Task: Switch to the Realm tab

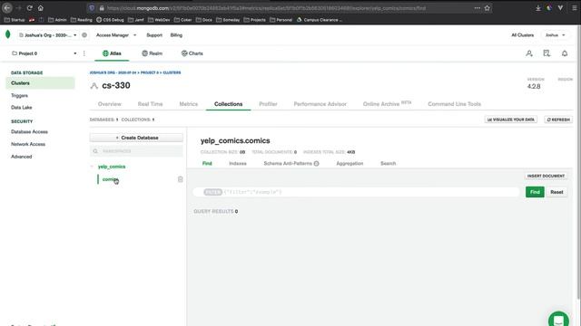Action: coord(153,53)
